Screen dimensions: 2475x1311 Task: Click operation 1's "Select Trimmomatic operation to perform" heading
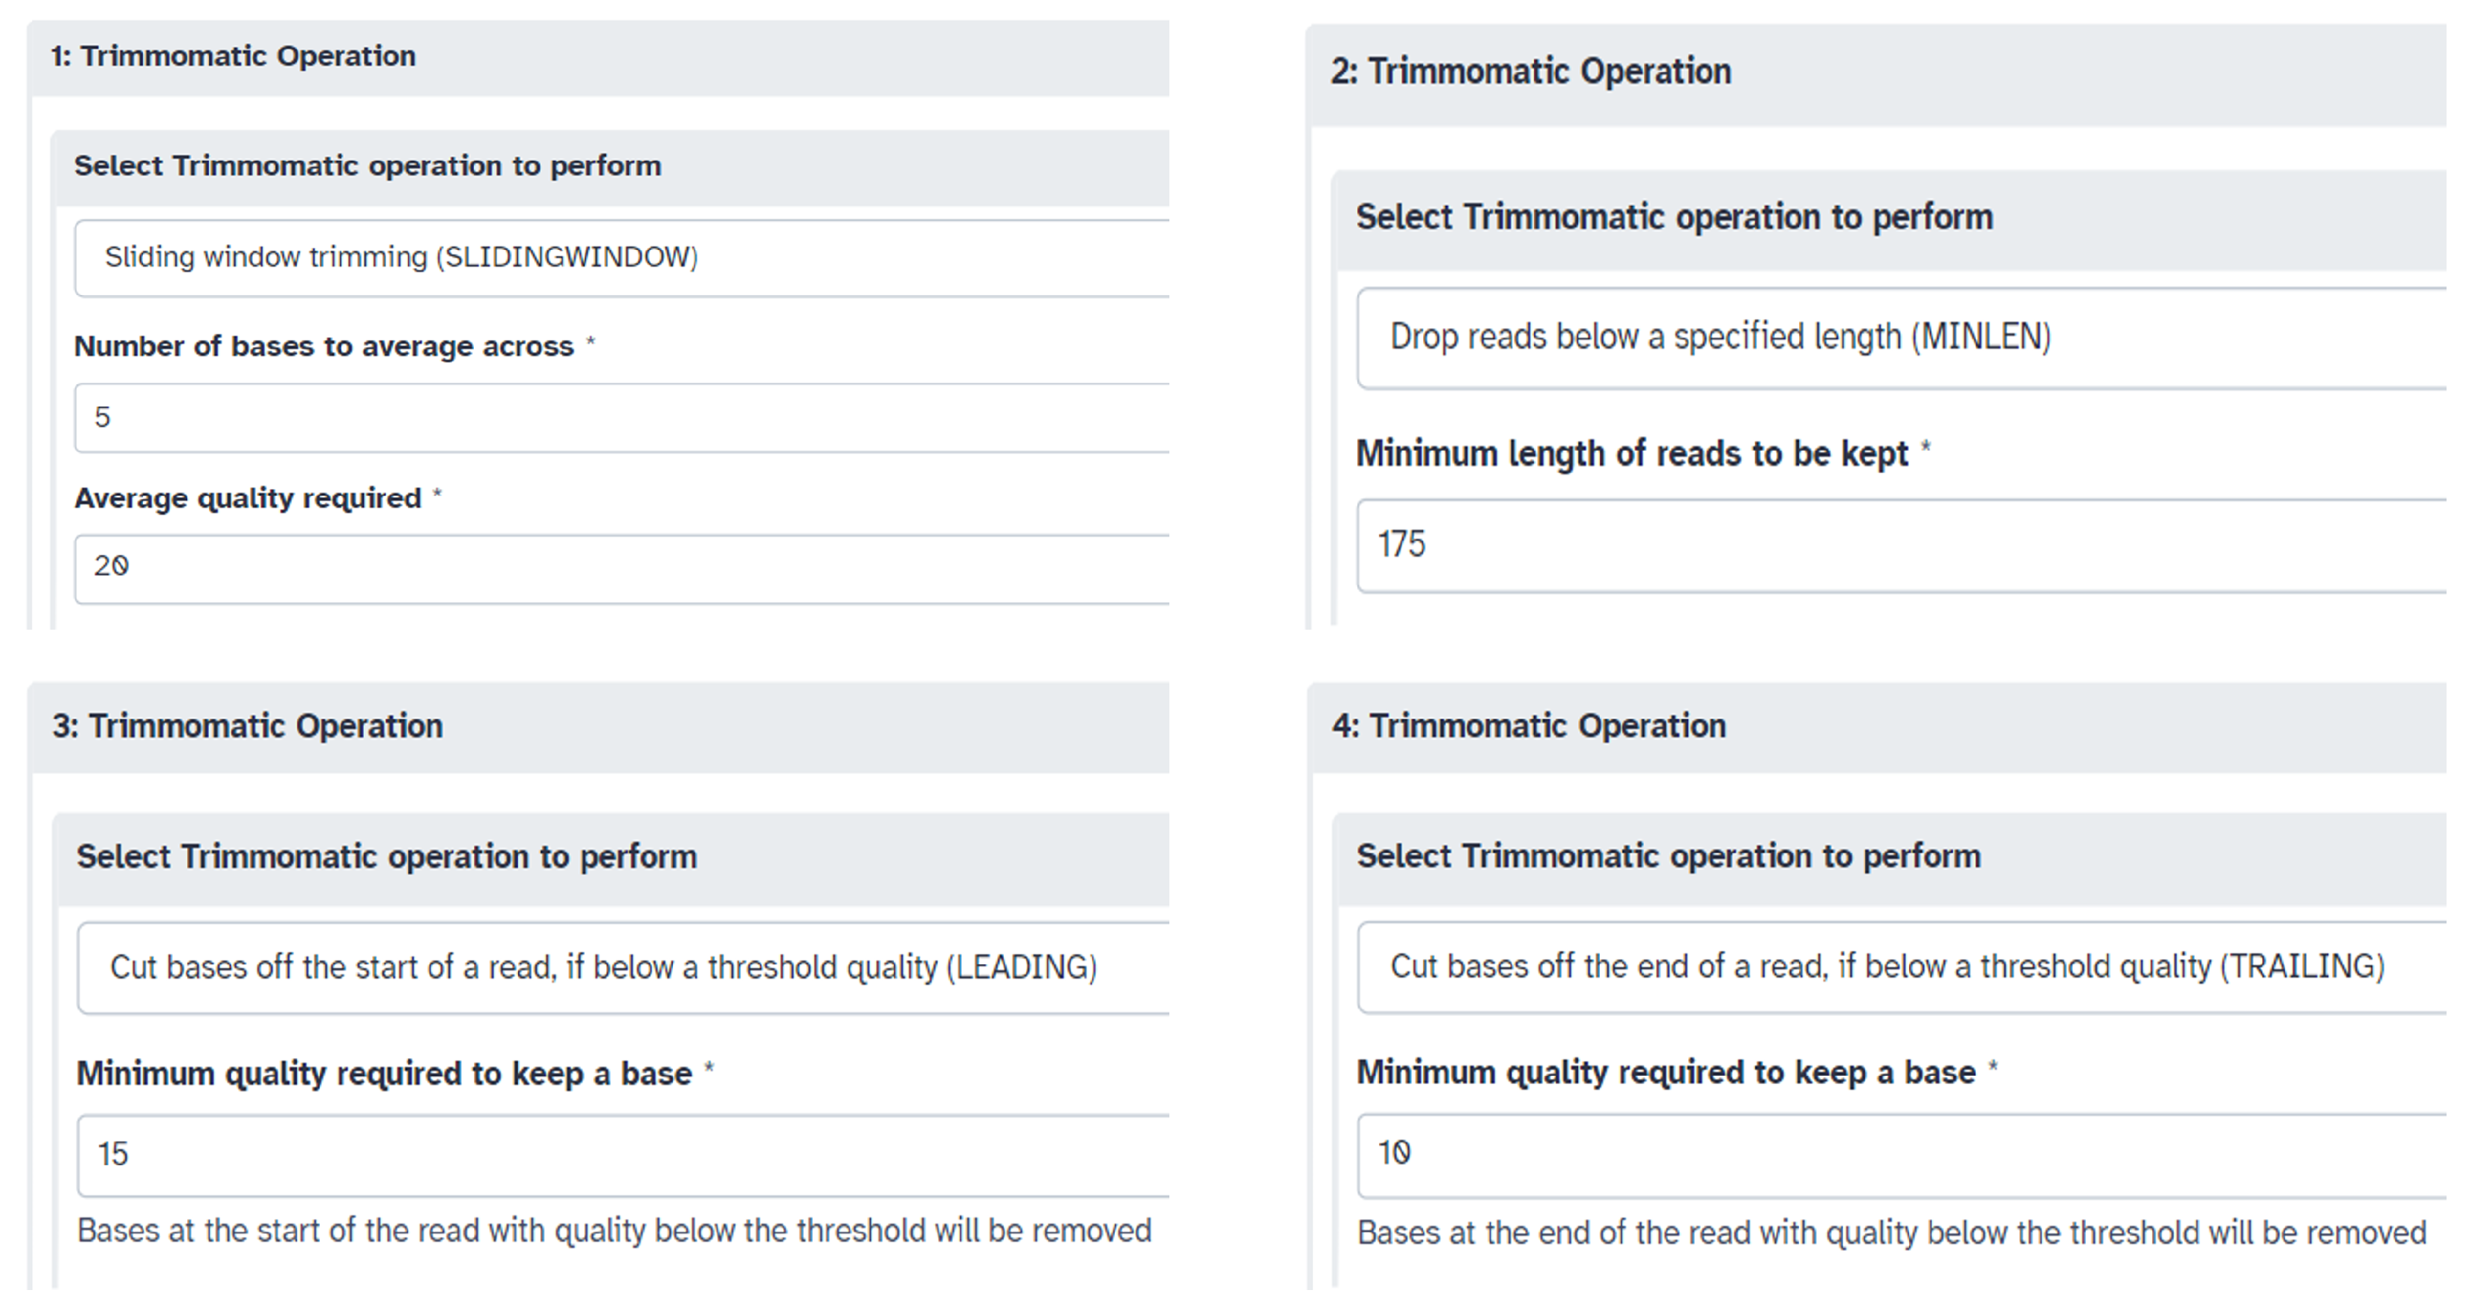point(368,166)
